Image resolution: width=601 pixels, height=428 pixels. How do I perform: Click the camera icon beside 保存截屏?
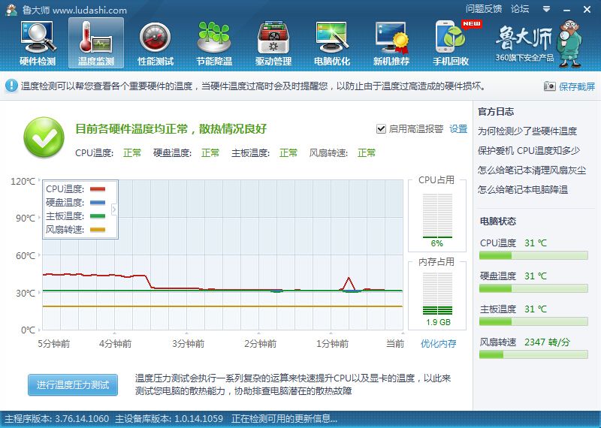549,86
